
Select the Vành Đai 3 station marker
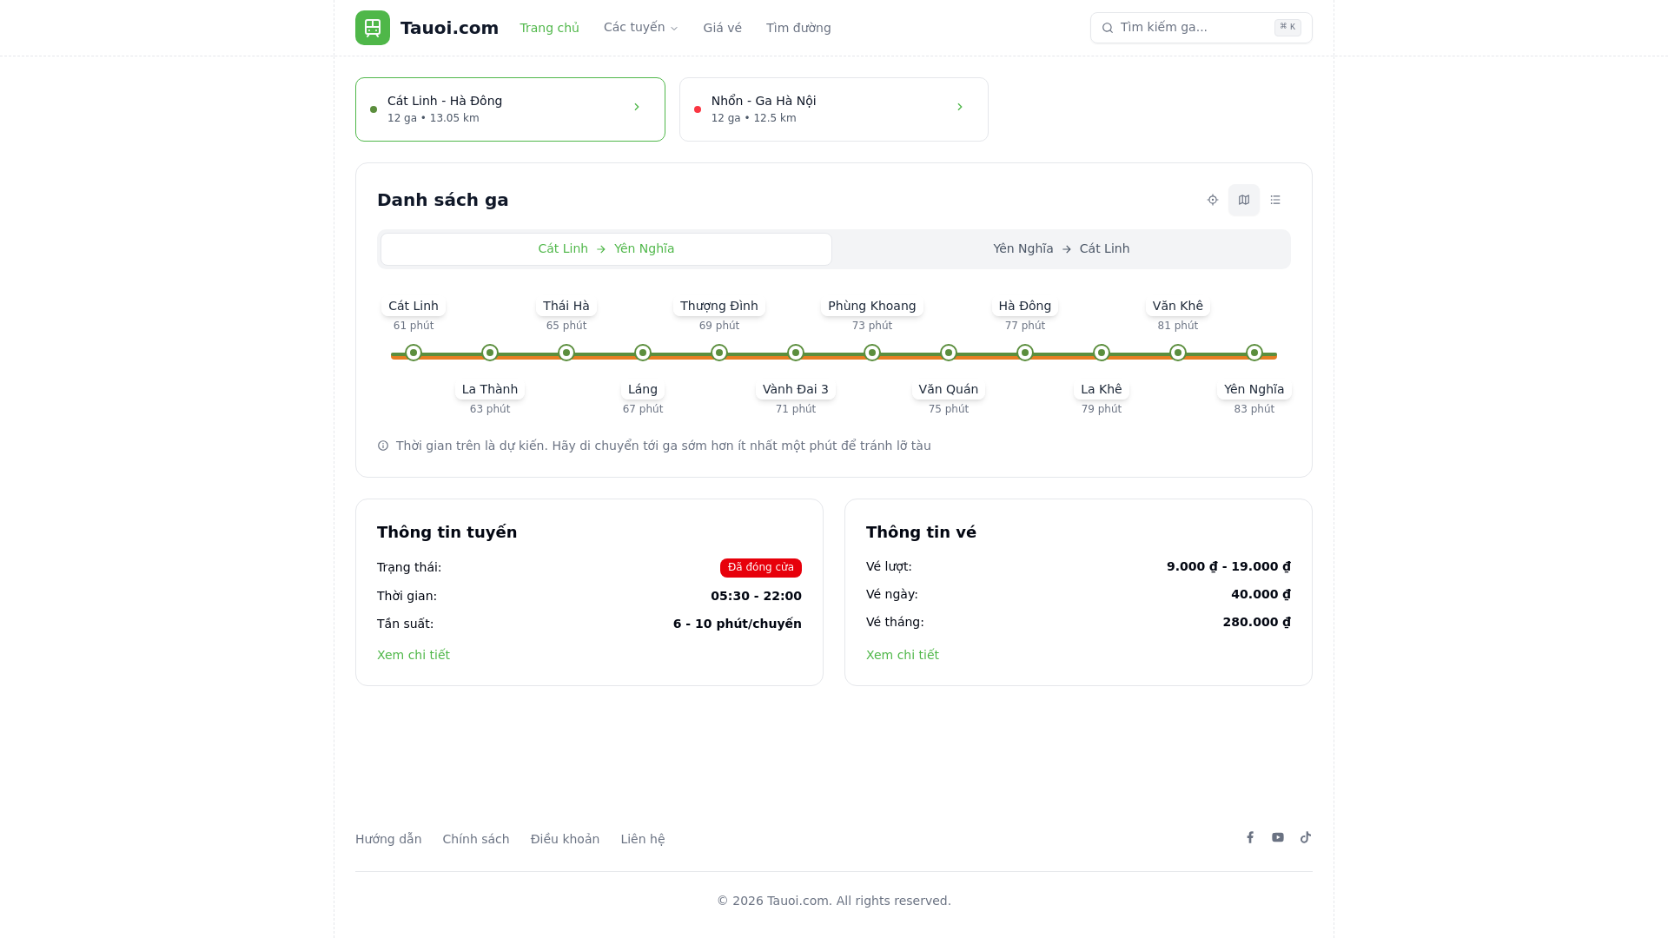[x=796, y=353]
